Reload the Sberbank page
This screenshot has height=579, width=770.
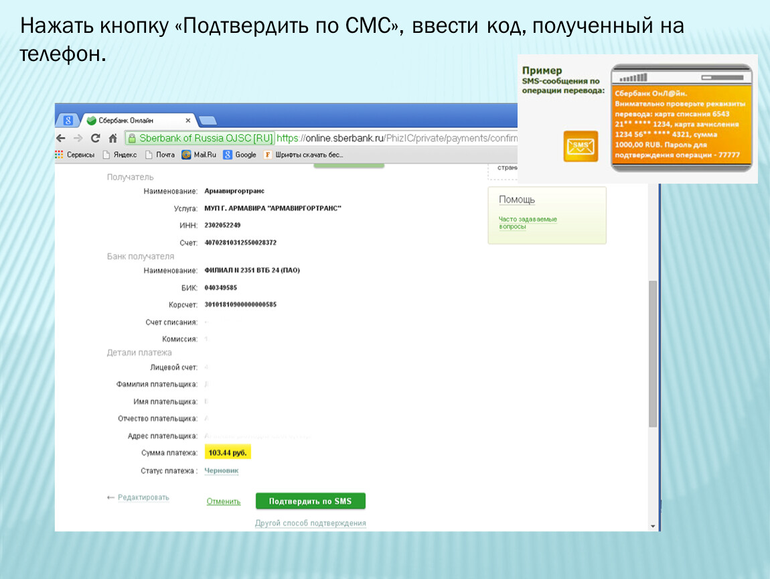[x=96, y=138]
